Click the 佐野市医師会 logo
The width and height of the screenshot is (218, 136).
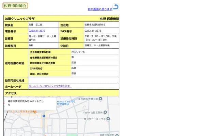coord(15,5)
